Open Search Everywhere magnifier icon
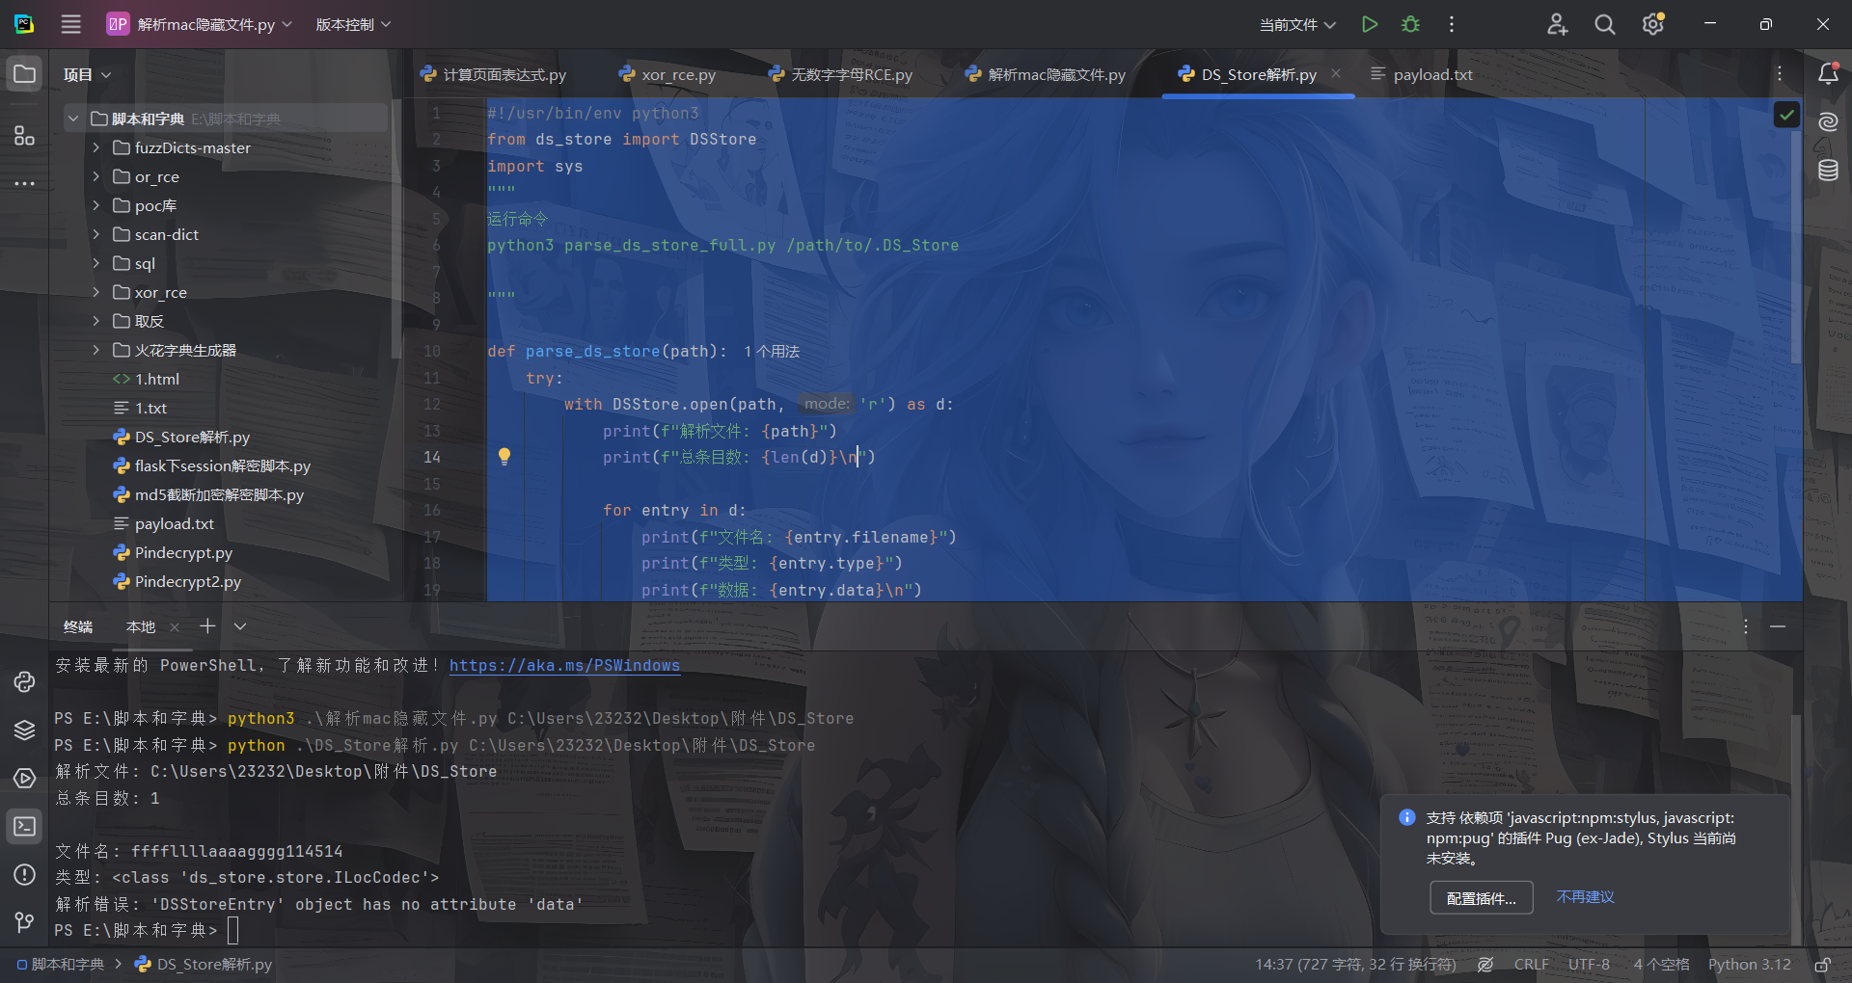The height and width of the screenshot is (983, 1852). 1604,24
